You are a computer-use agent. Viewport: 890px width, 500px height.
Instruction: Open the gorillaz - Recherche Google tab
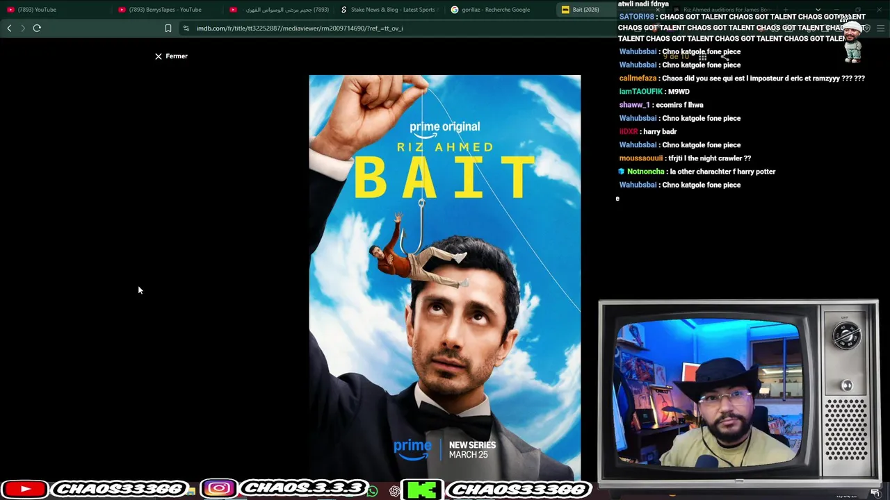coord(501,10)
